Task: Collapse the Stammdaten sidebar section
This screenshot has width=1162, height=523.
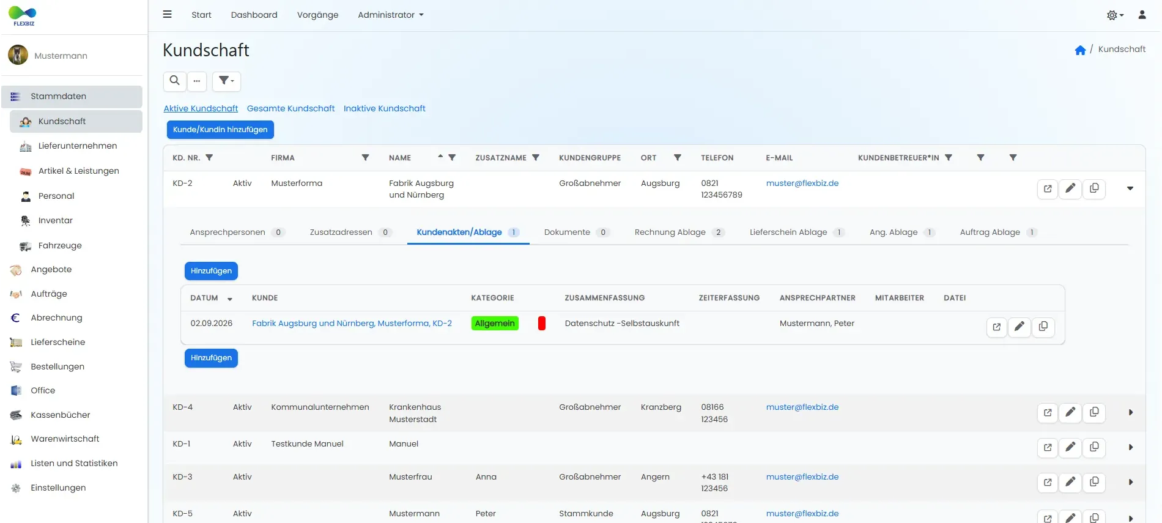Action: [72, 97]
